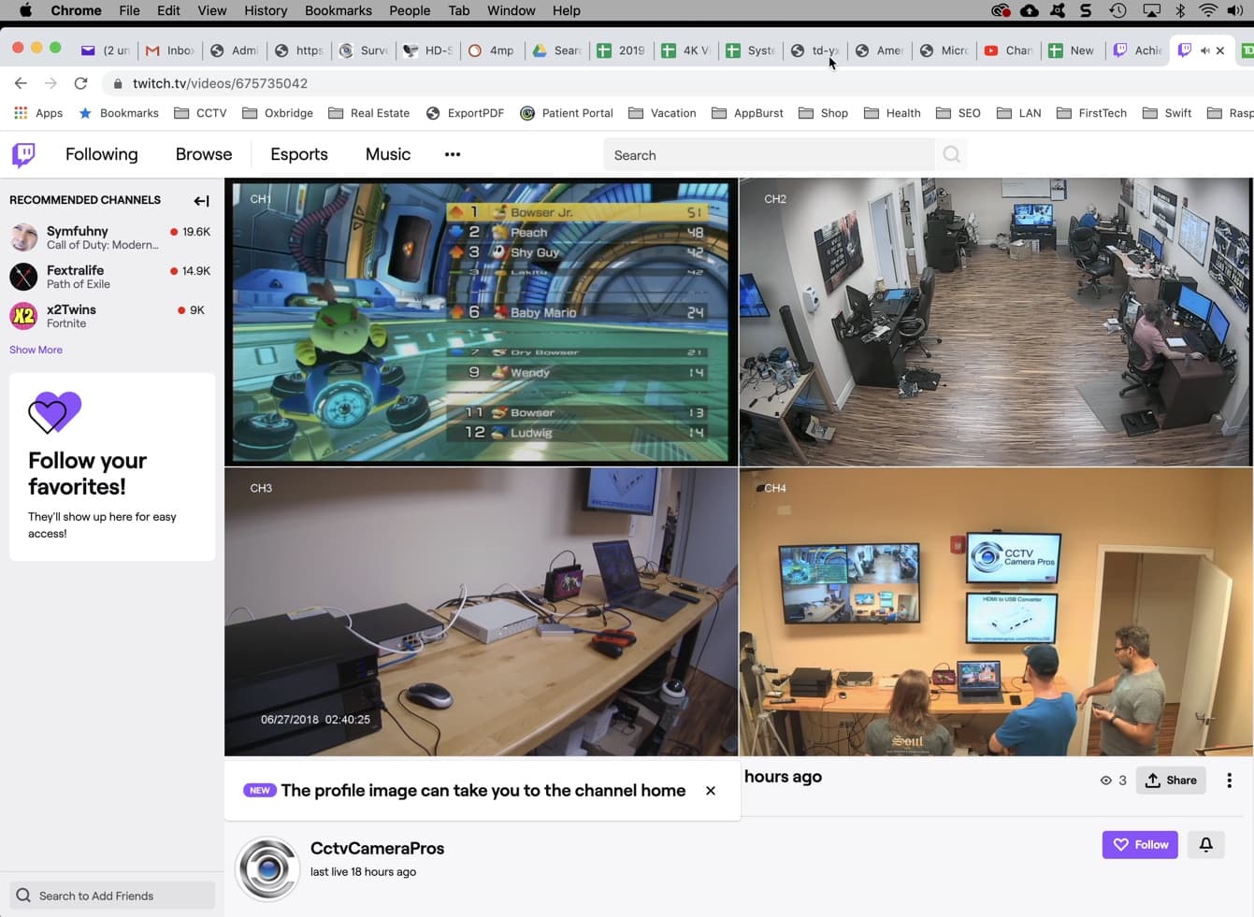Focus the Twitch search field
Viewport: 1254px width, 917px height.
769,155
